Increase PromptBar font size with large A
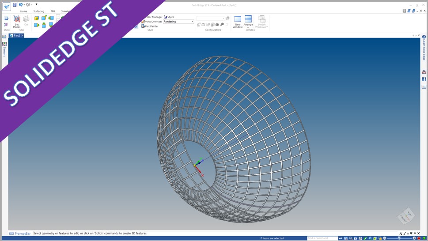428x241 pixels. [401, 233]
